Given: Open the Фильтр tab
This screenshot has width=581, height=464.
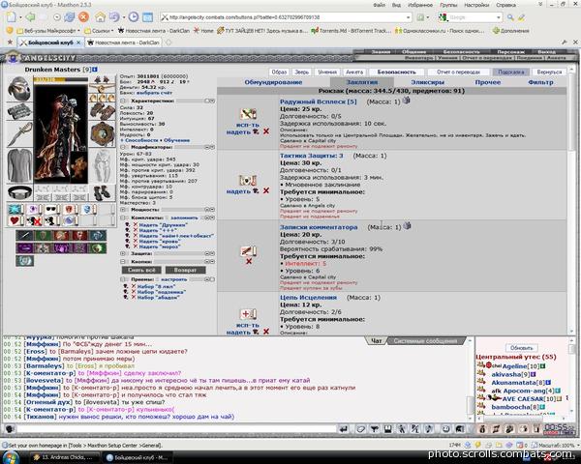Looking at the screenshot, I should pyautogui.click(x=540, y=82).
